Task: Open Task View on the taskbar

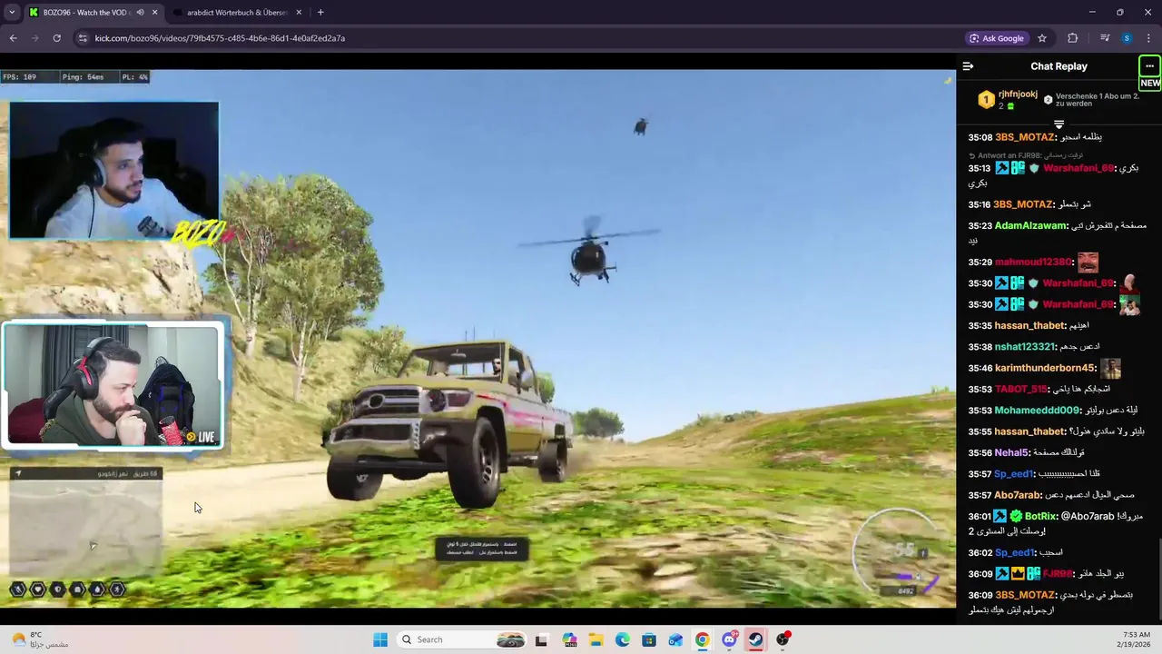Action: pos(542,639)
